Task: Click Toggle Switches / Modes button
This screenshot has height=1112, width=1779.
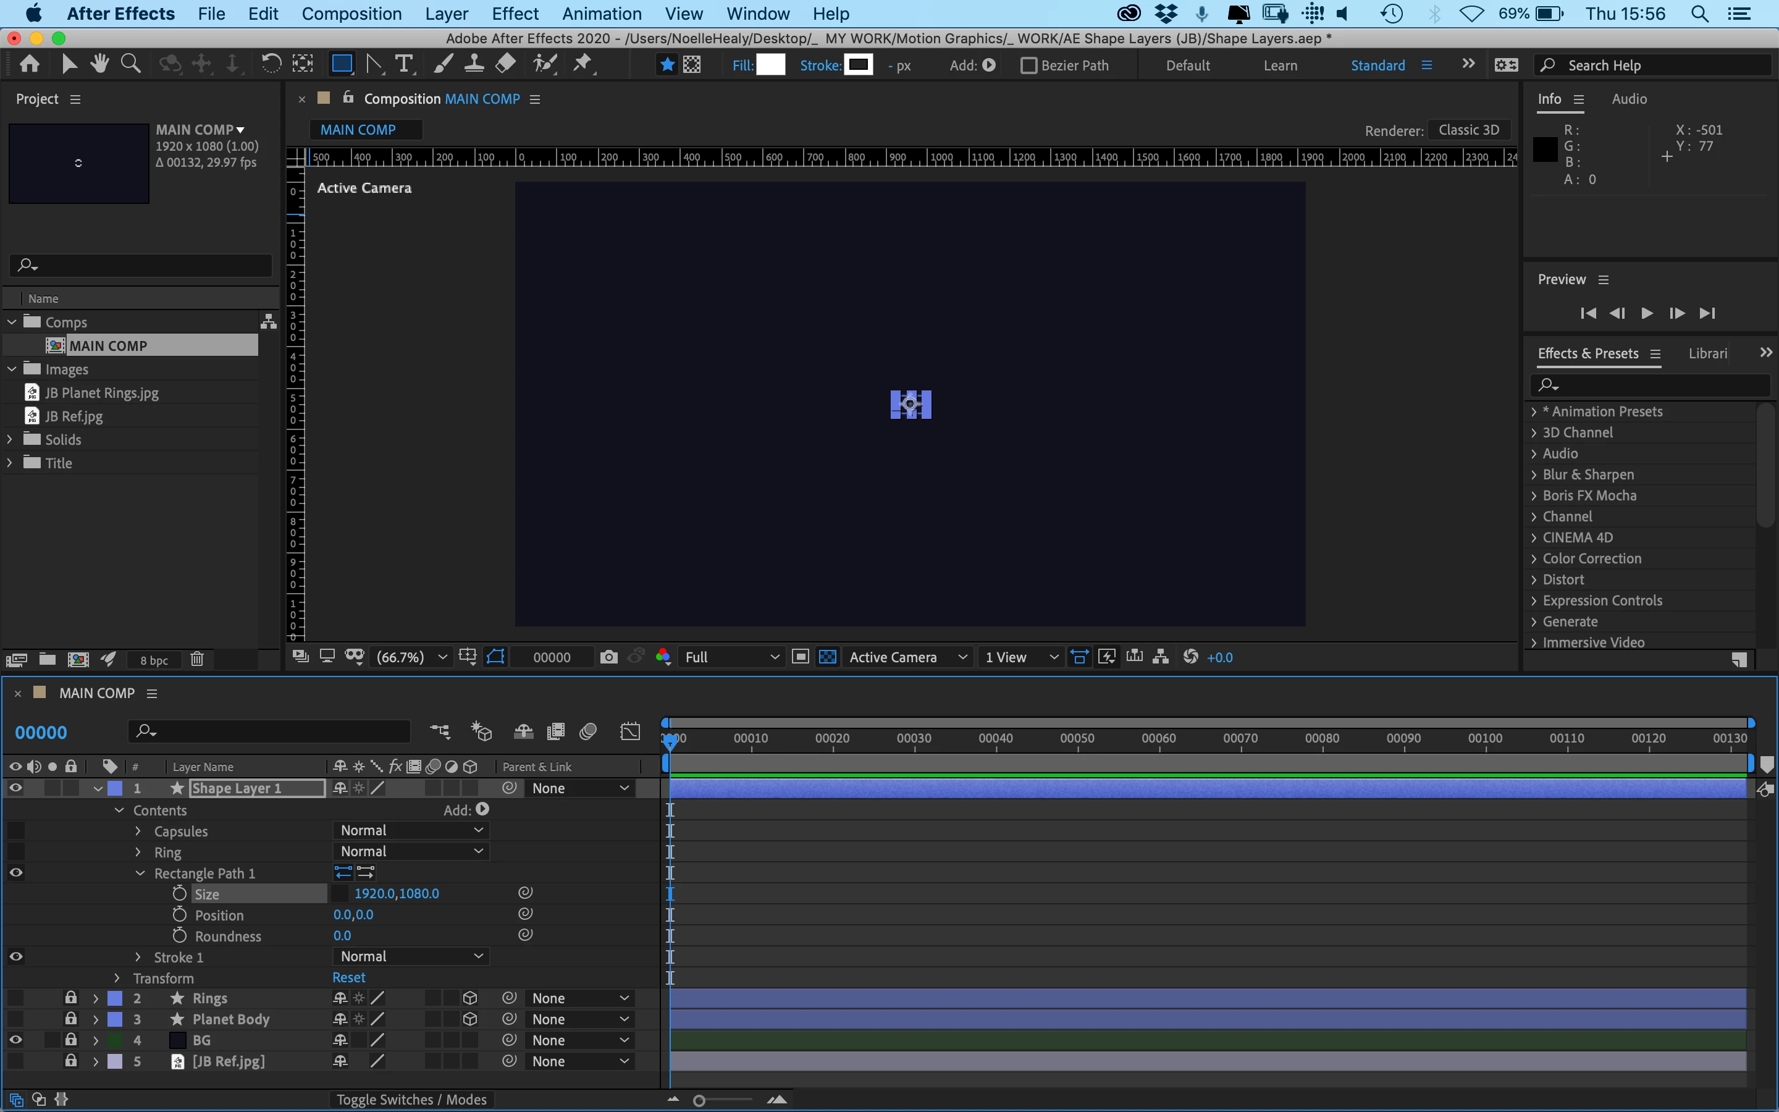Action: pyautogui.click(x=411, y=1100)
